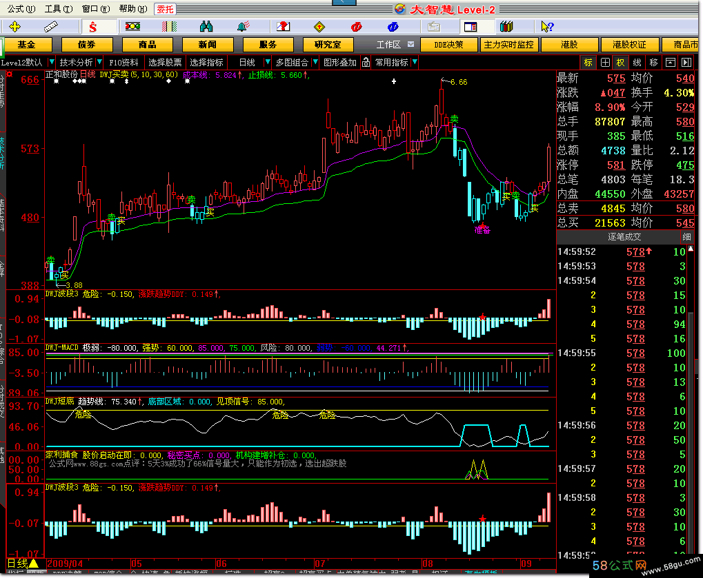Click the 选择指标 button
Screen dimensions: 703x578
pyautogui.click(x=206, y=63)
